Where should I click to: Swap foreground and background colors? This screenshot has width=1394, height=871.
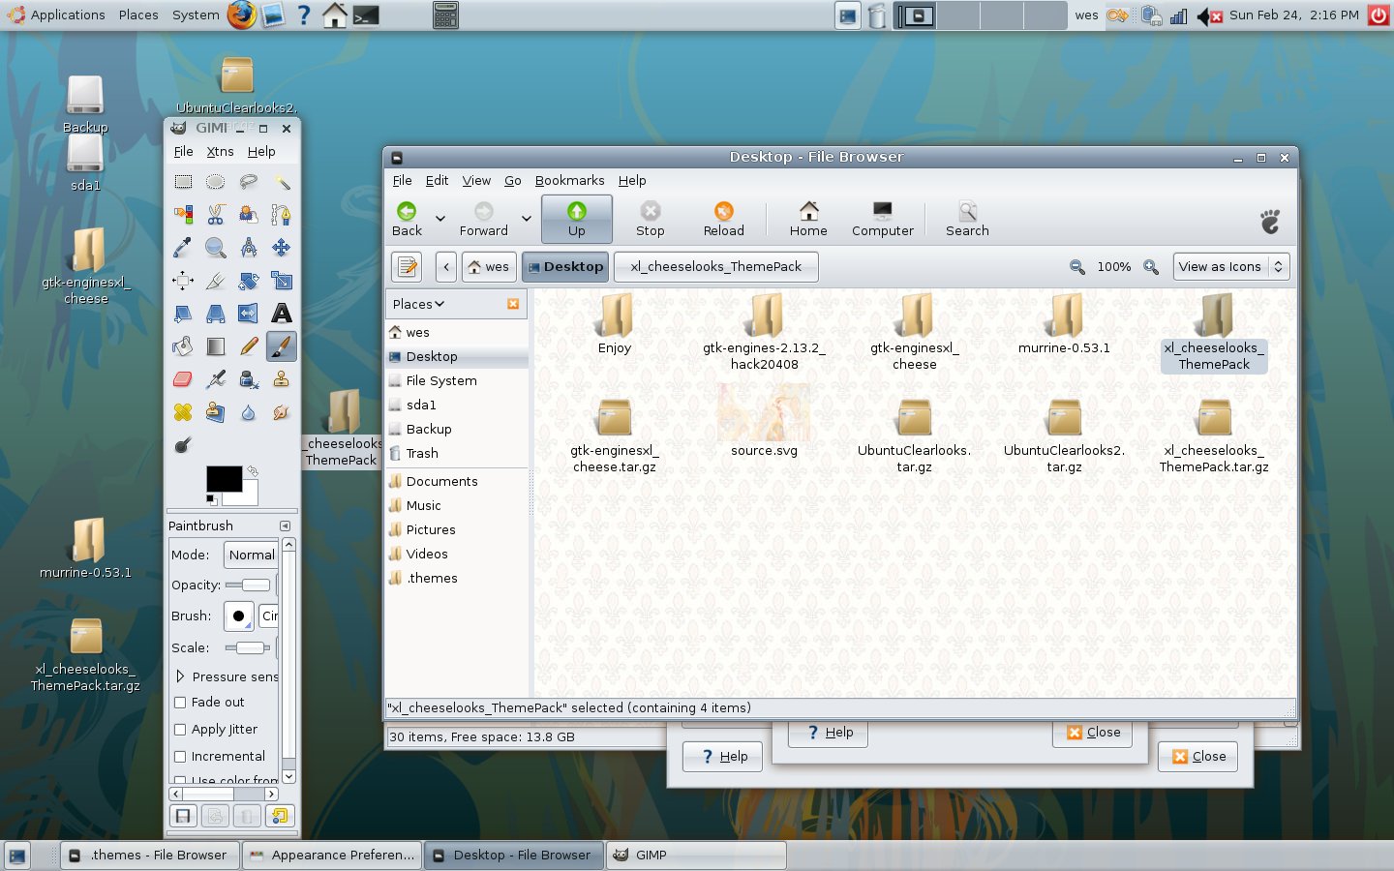point(253,471)
